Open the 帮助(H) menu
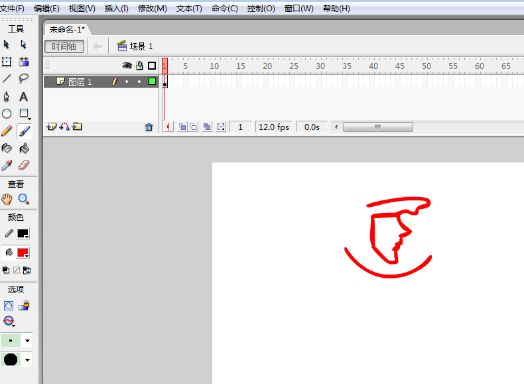This screenshot has width=524, height=384. click(x=336, y=9)
